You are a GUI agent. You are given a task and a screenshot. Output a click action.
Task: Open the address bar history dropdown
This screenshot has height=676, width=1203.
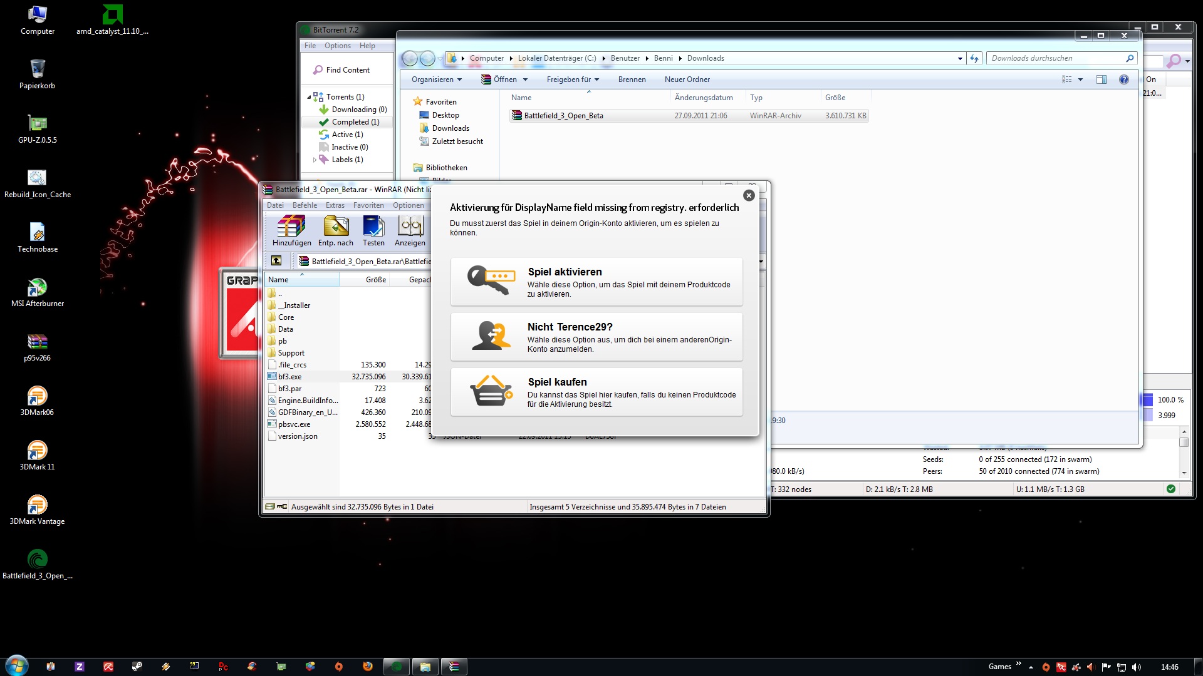[960, 58]
